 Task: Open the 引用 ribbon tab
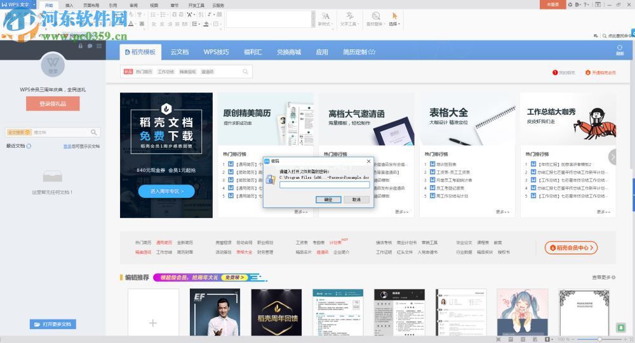point(113,5)
